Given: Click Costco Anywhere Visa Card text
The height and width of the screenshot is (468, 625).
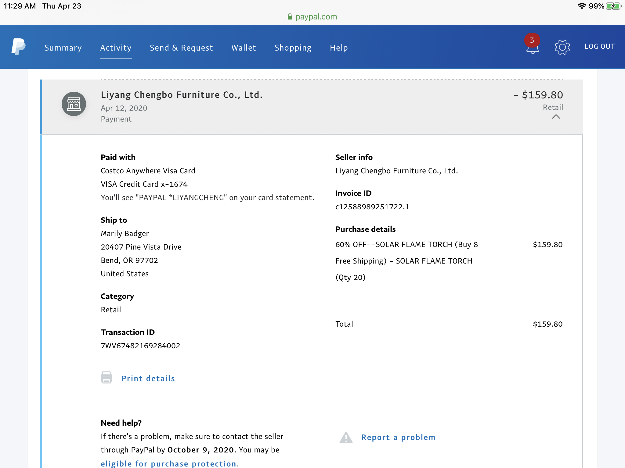Looking at the screenshot, I should pos(148,171).
